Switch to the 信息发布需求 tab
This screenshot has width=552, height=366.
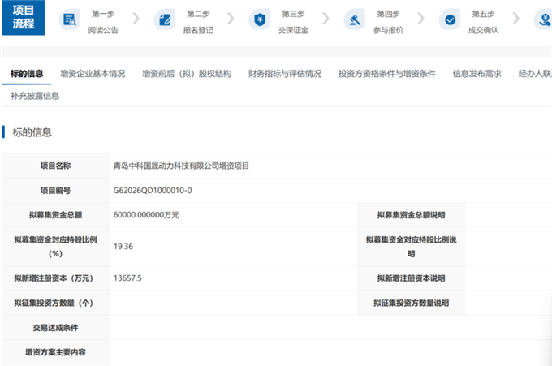477,74
